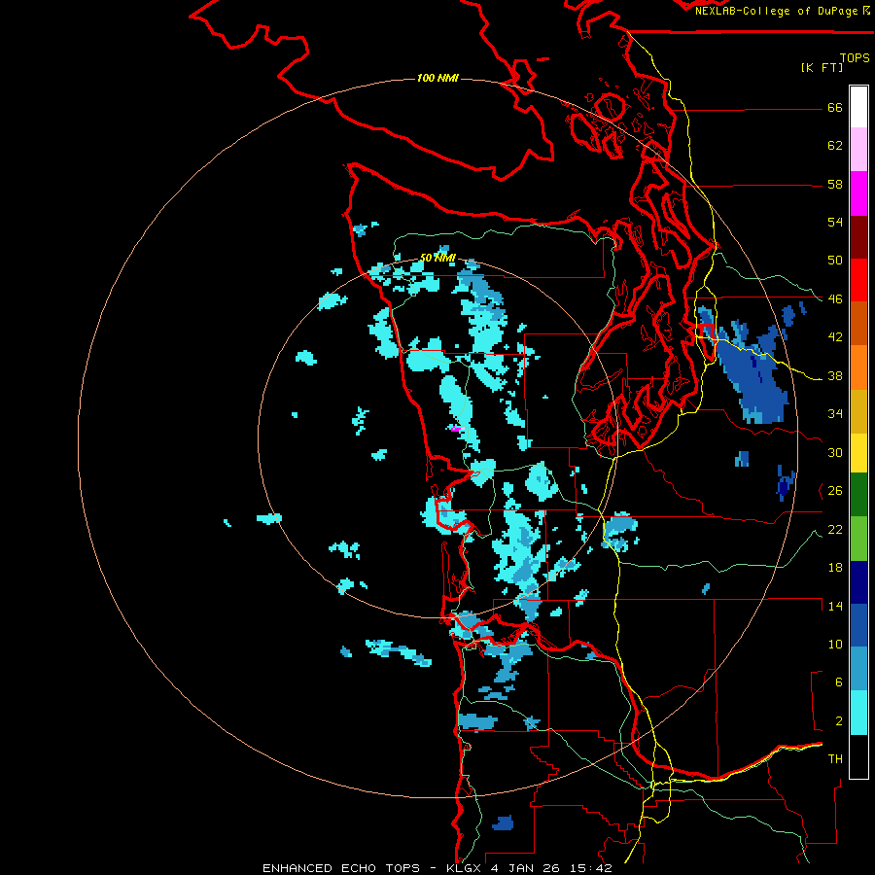Click the 100 NMI range ring label
875x875 pixels.
437,78
